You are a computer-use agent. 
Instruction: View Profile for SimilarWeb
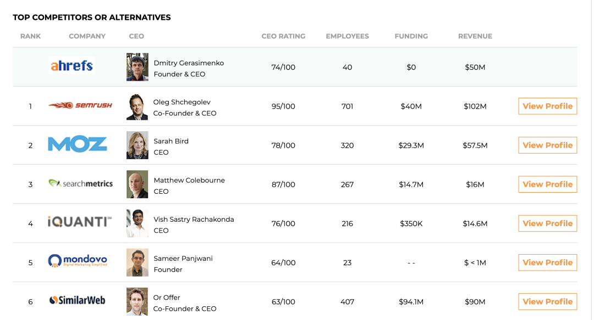(x=547, y=301)
